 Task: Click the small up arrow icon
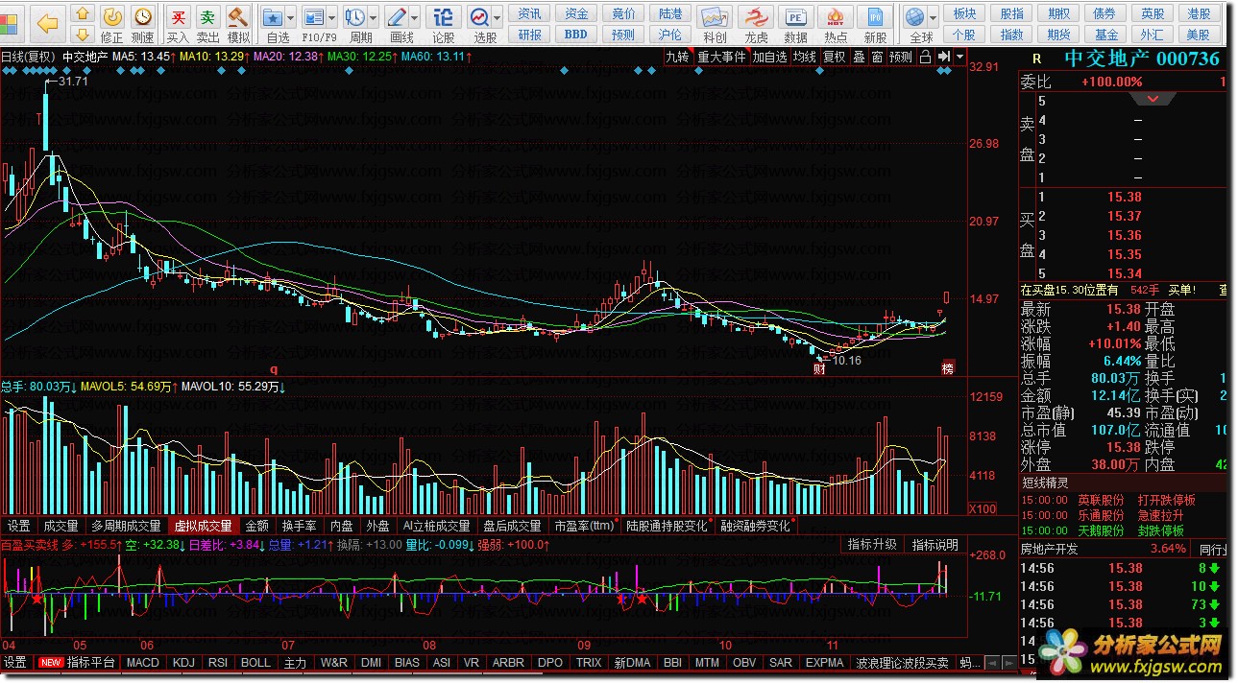(x=83, y=13)
